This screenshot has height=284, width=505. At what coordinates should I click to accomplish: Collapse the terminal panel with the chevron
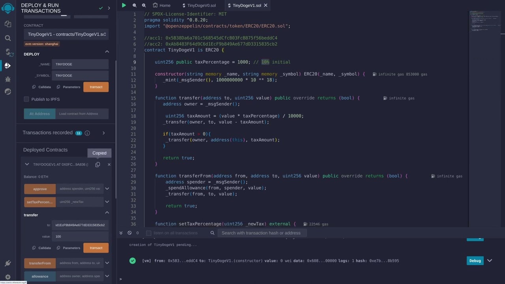pyautogui.click(x=121, y=233)
